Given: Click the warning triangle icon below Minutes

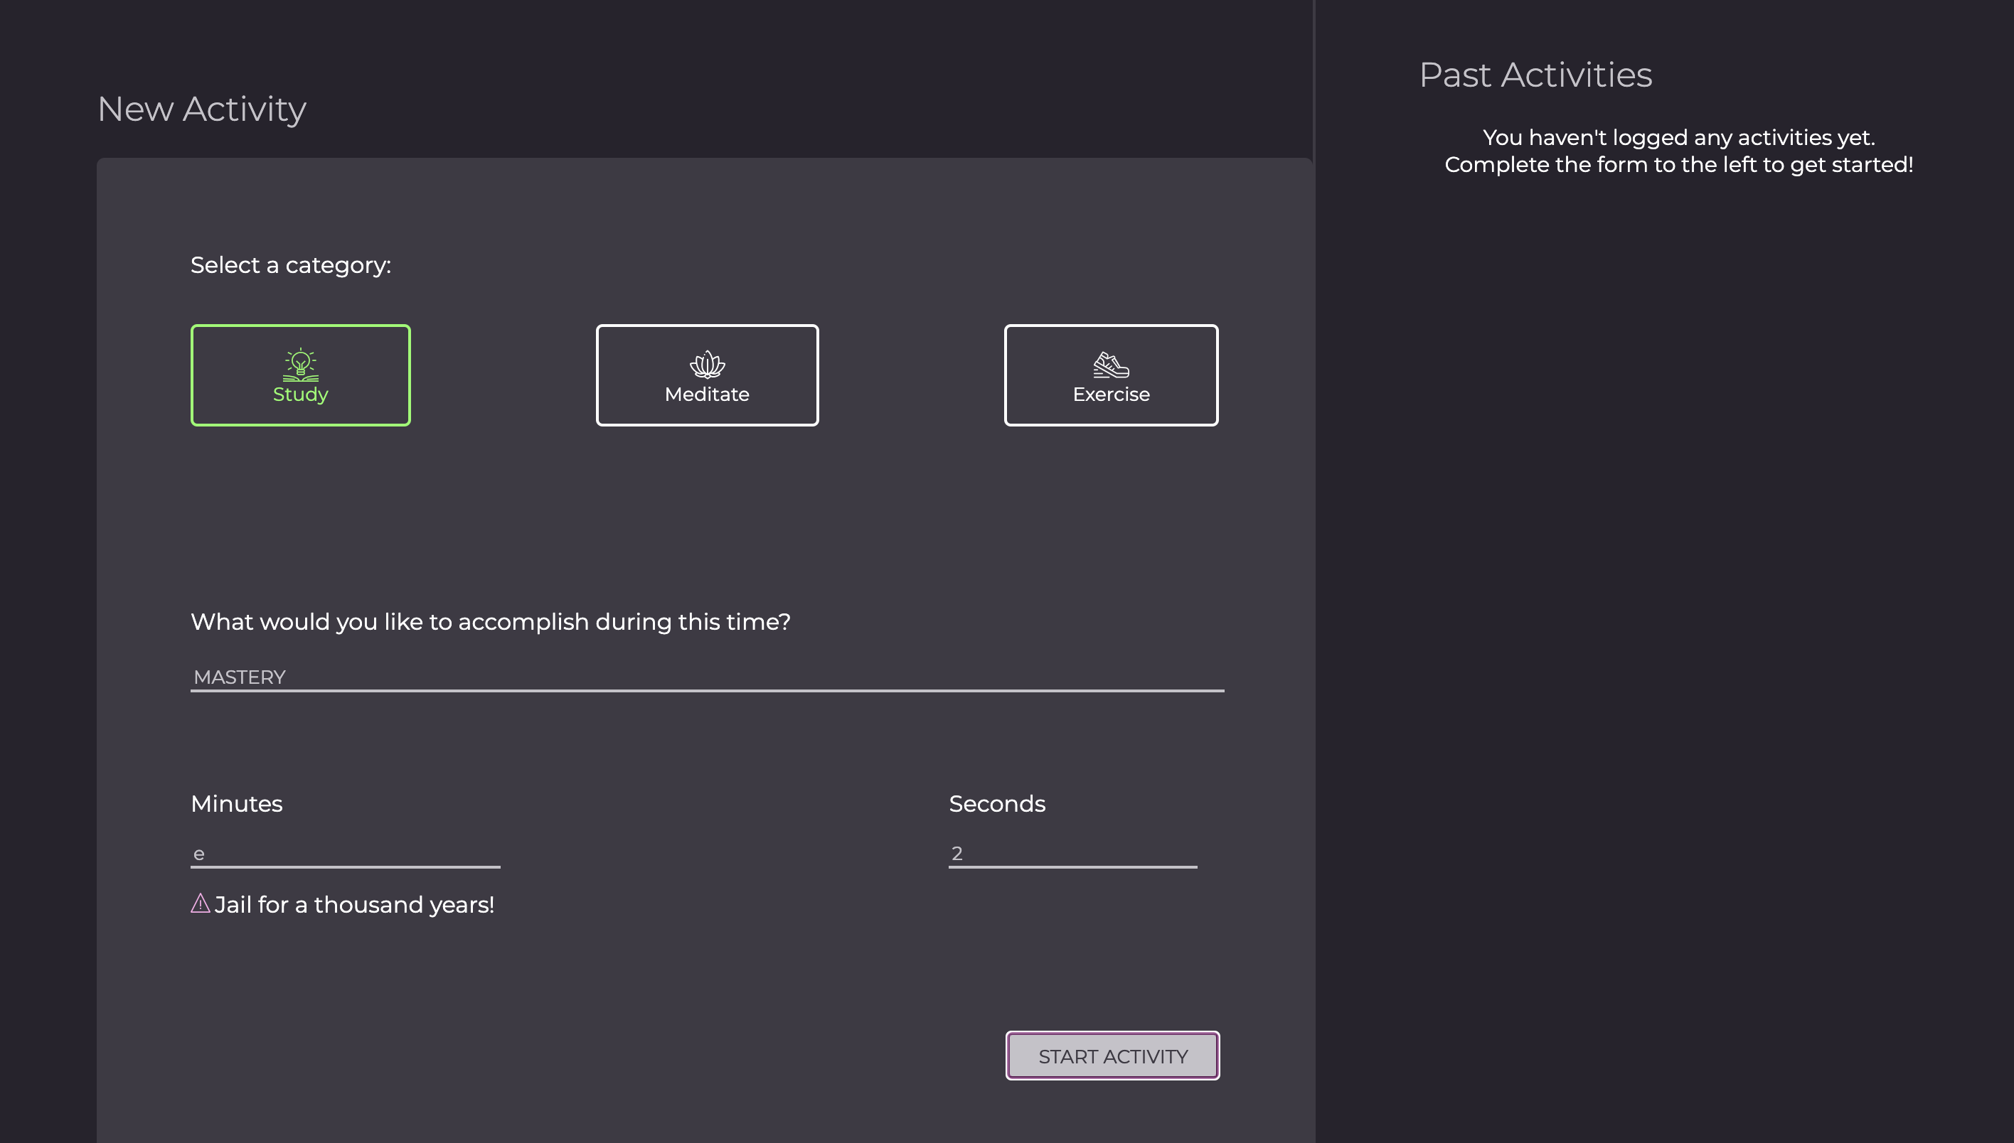Looking at the screenshot, I should (x=201, y=903).
